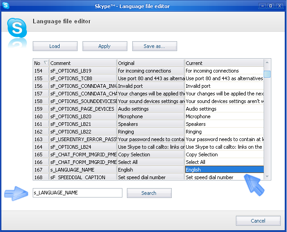Select comment sF_USERENTRY_ERROR_PASS
The width and height of the screenshot is (287, 232).
pos(83,139)
